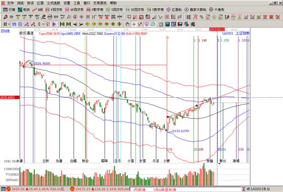Open the 江恩轮 Gann wheel tool
283x192 pixels.
point(174,10)
